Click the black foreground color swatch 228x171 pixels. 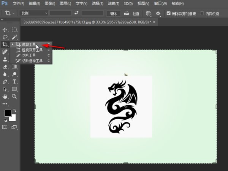pos(8,113)
